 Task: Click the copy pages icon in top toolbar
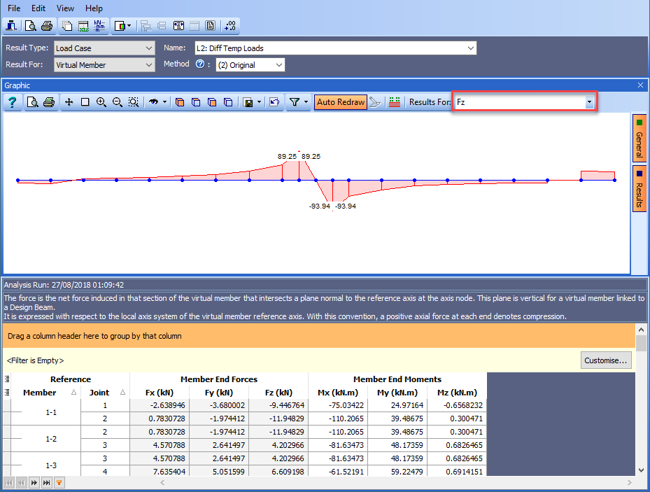point(66,26)
